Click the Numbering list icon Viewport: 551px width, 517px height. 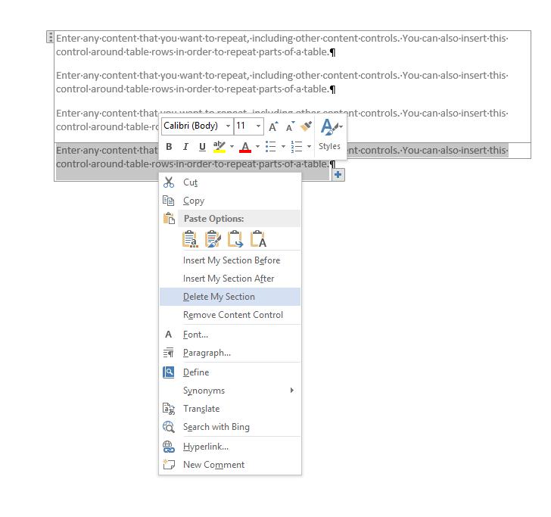[x=297, y=147]
